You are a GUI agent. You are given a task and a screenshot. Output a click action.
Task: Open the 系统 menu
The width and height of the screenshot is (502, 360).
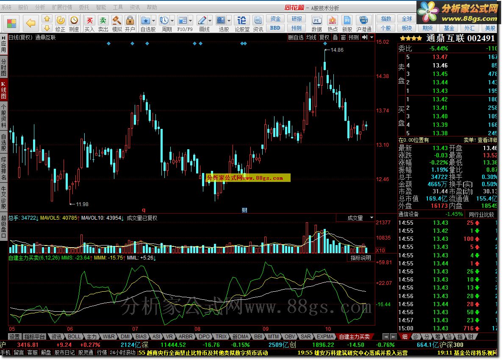pos(6,7)
